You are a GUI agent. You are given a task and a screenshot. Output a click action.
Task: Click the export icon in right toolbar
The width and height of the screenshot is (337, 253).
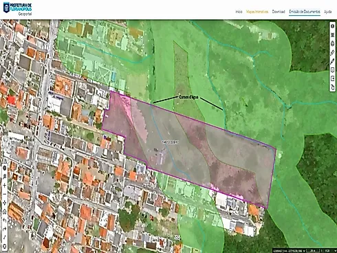point(332,78)
